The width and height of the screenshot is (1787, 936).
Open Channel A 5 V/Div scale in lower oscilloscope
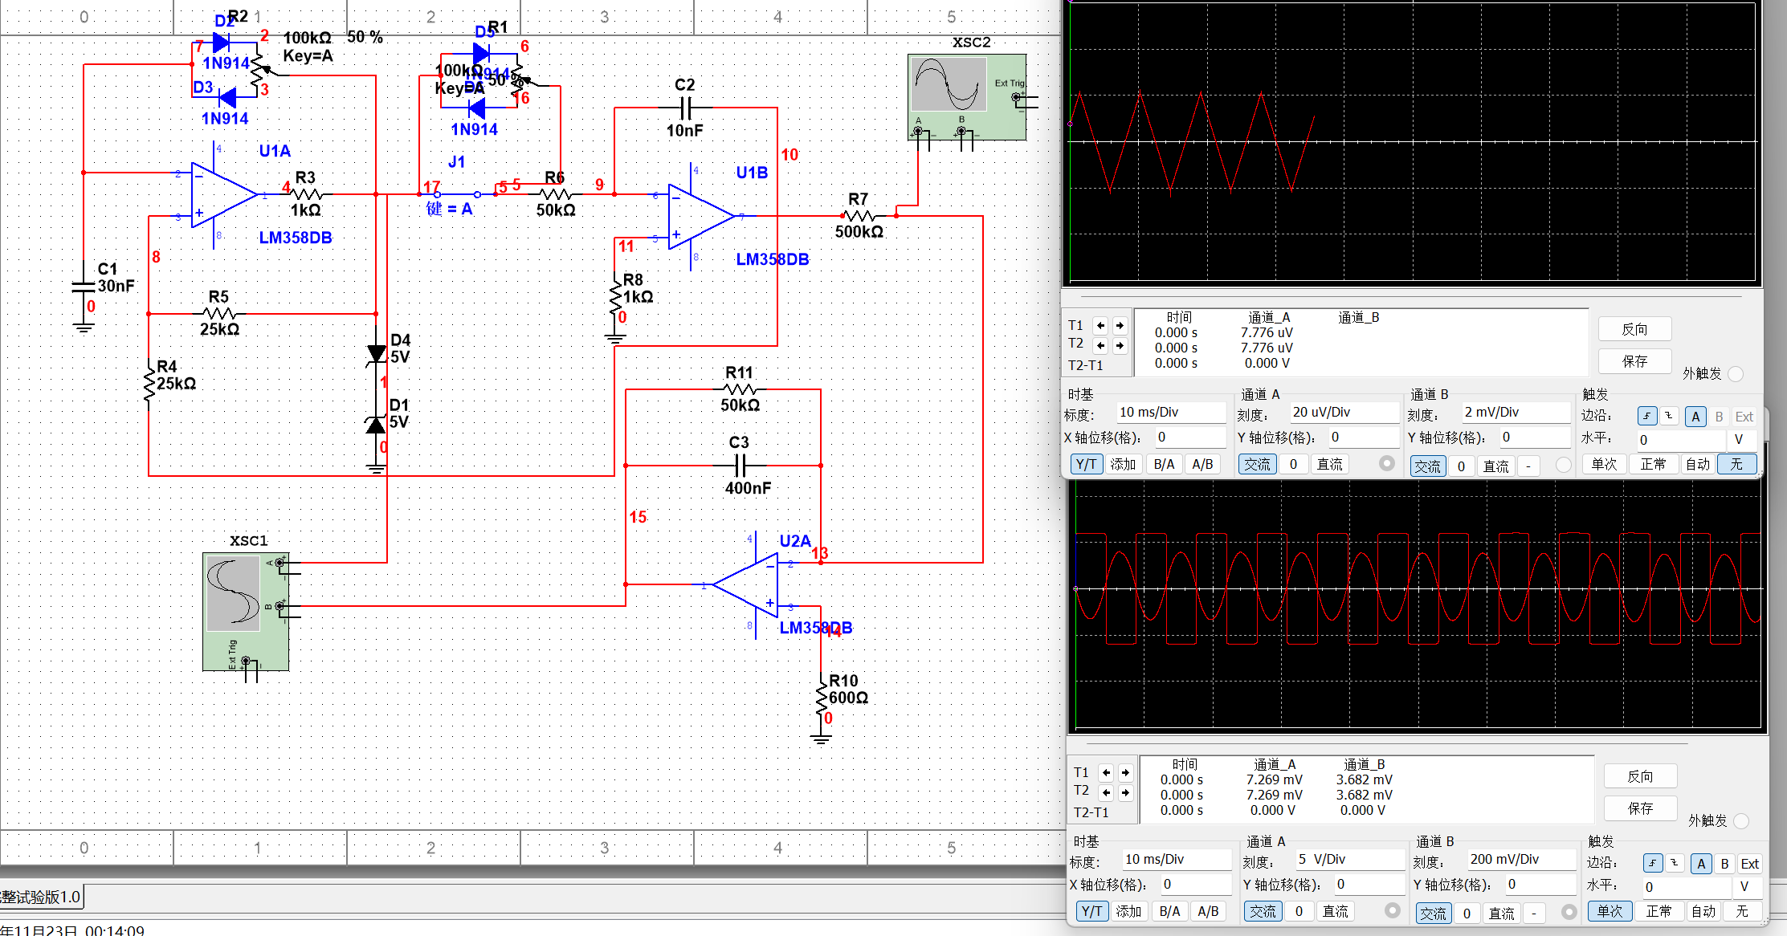(x=1349, y=859)
